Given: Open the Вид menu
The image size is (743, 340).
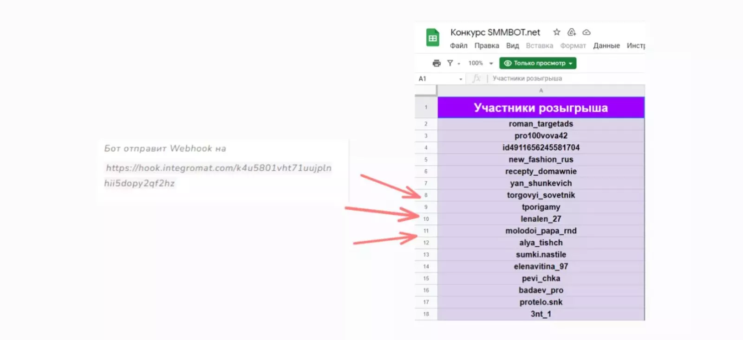Looking at the screenshot, I should (x=512, y=45).
